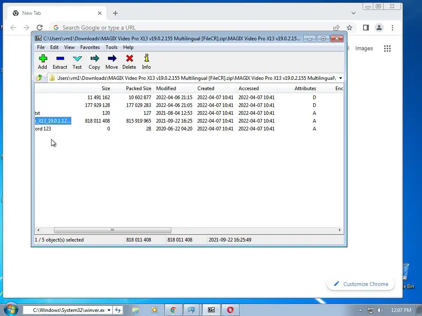Click the Add toolbar icon in 7-Zip

click(42, 62)
